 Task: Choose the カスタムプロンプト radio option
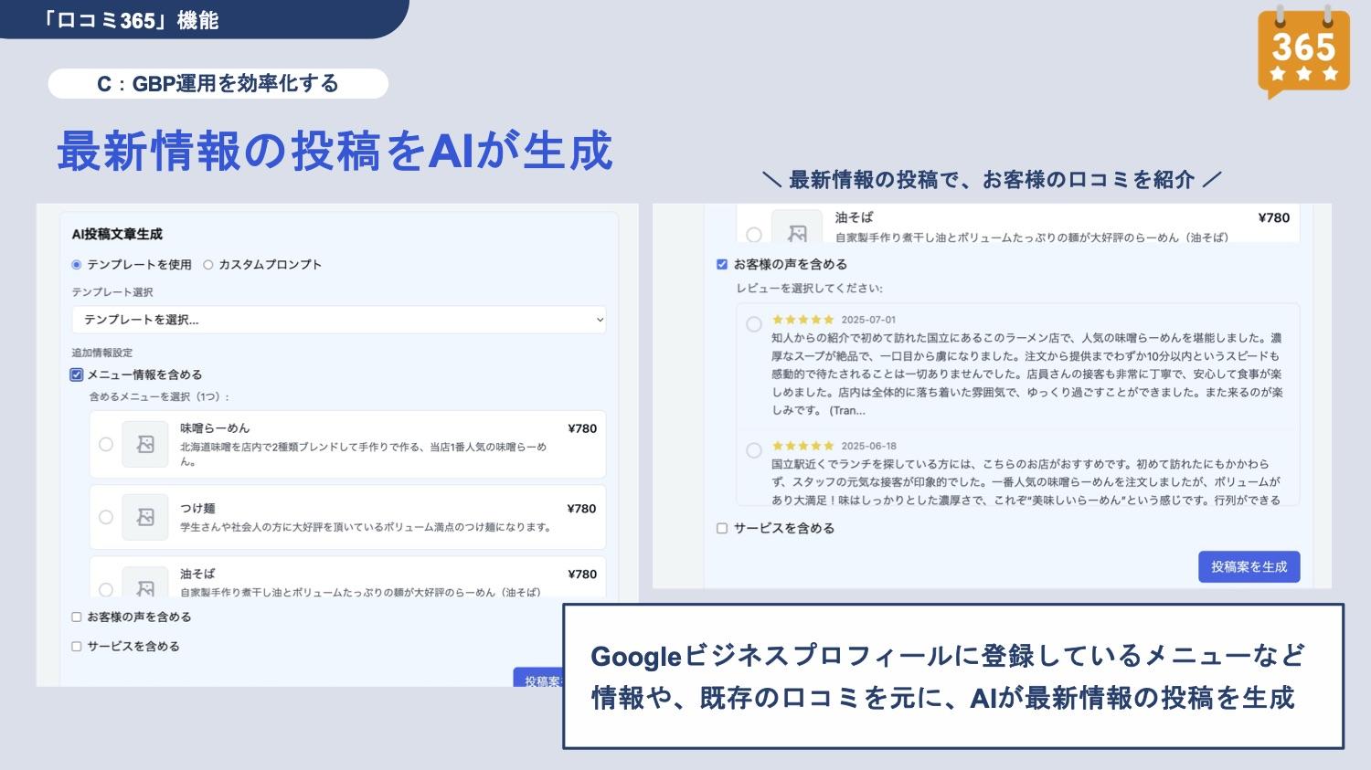click(208, 265)
